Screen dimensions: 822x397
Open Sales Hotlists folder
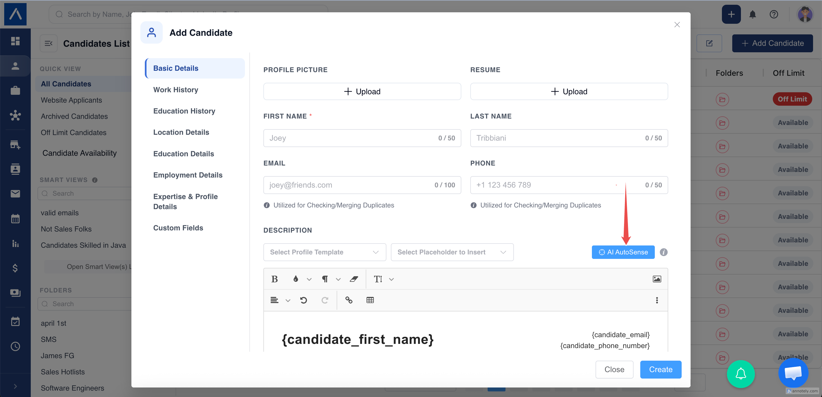63,372
